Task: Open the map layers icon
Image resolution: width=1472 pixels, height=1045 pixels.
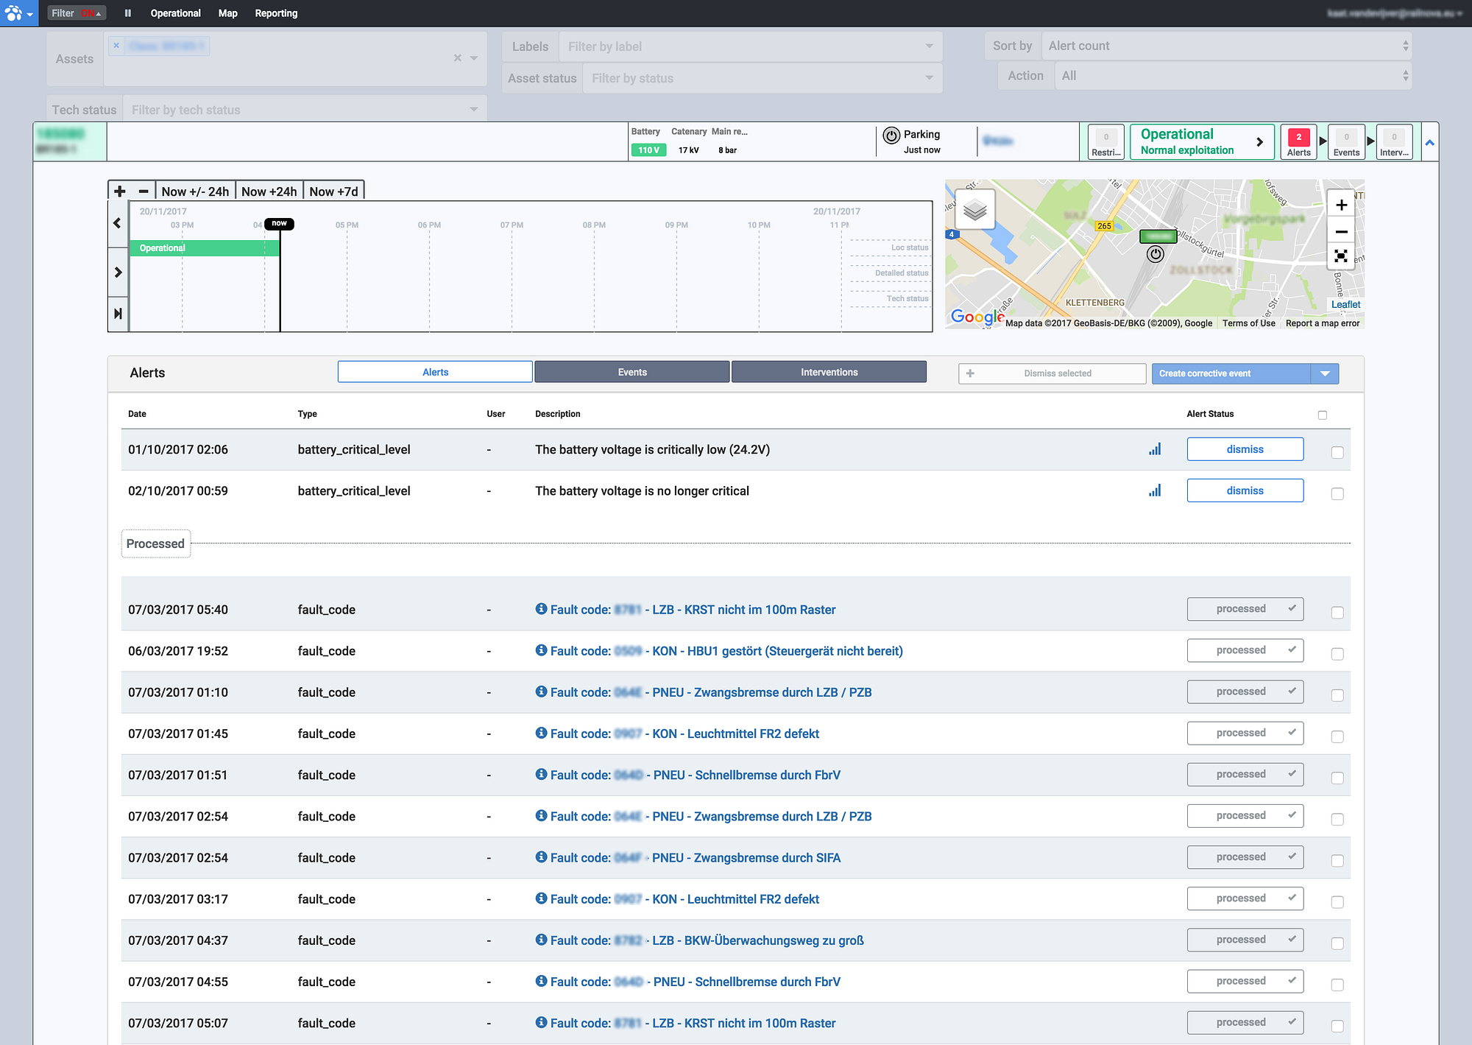Action: (974, 210)
